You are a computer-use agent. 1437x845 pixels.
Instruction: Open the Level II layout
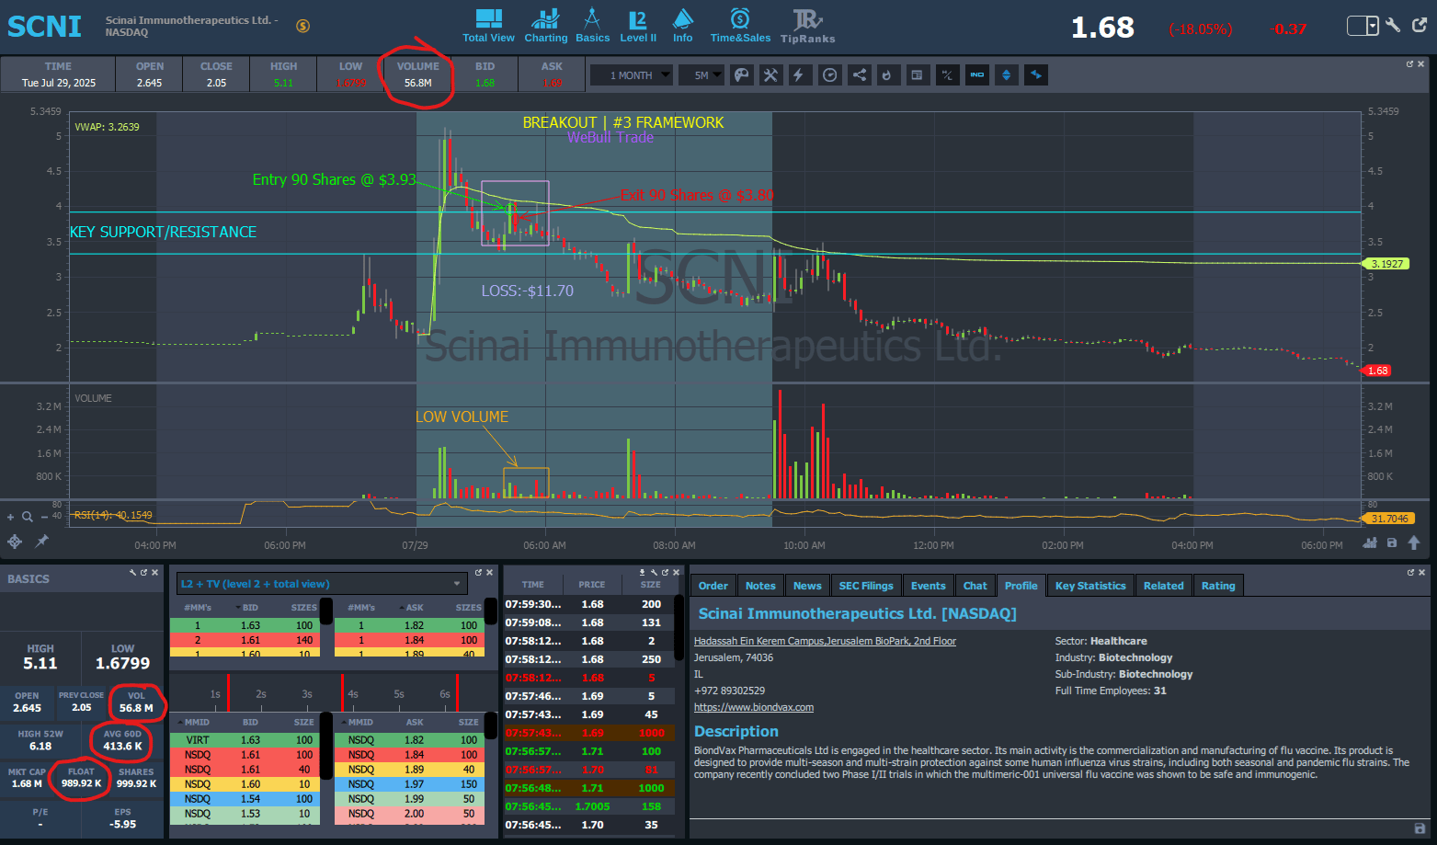pos(638,25)
